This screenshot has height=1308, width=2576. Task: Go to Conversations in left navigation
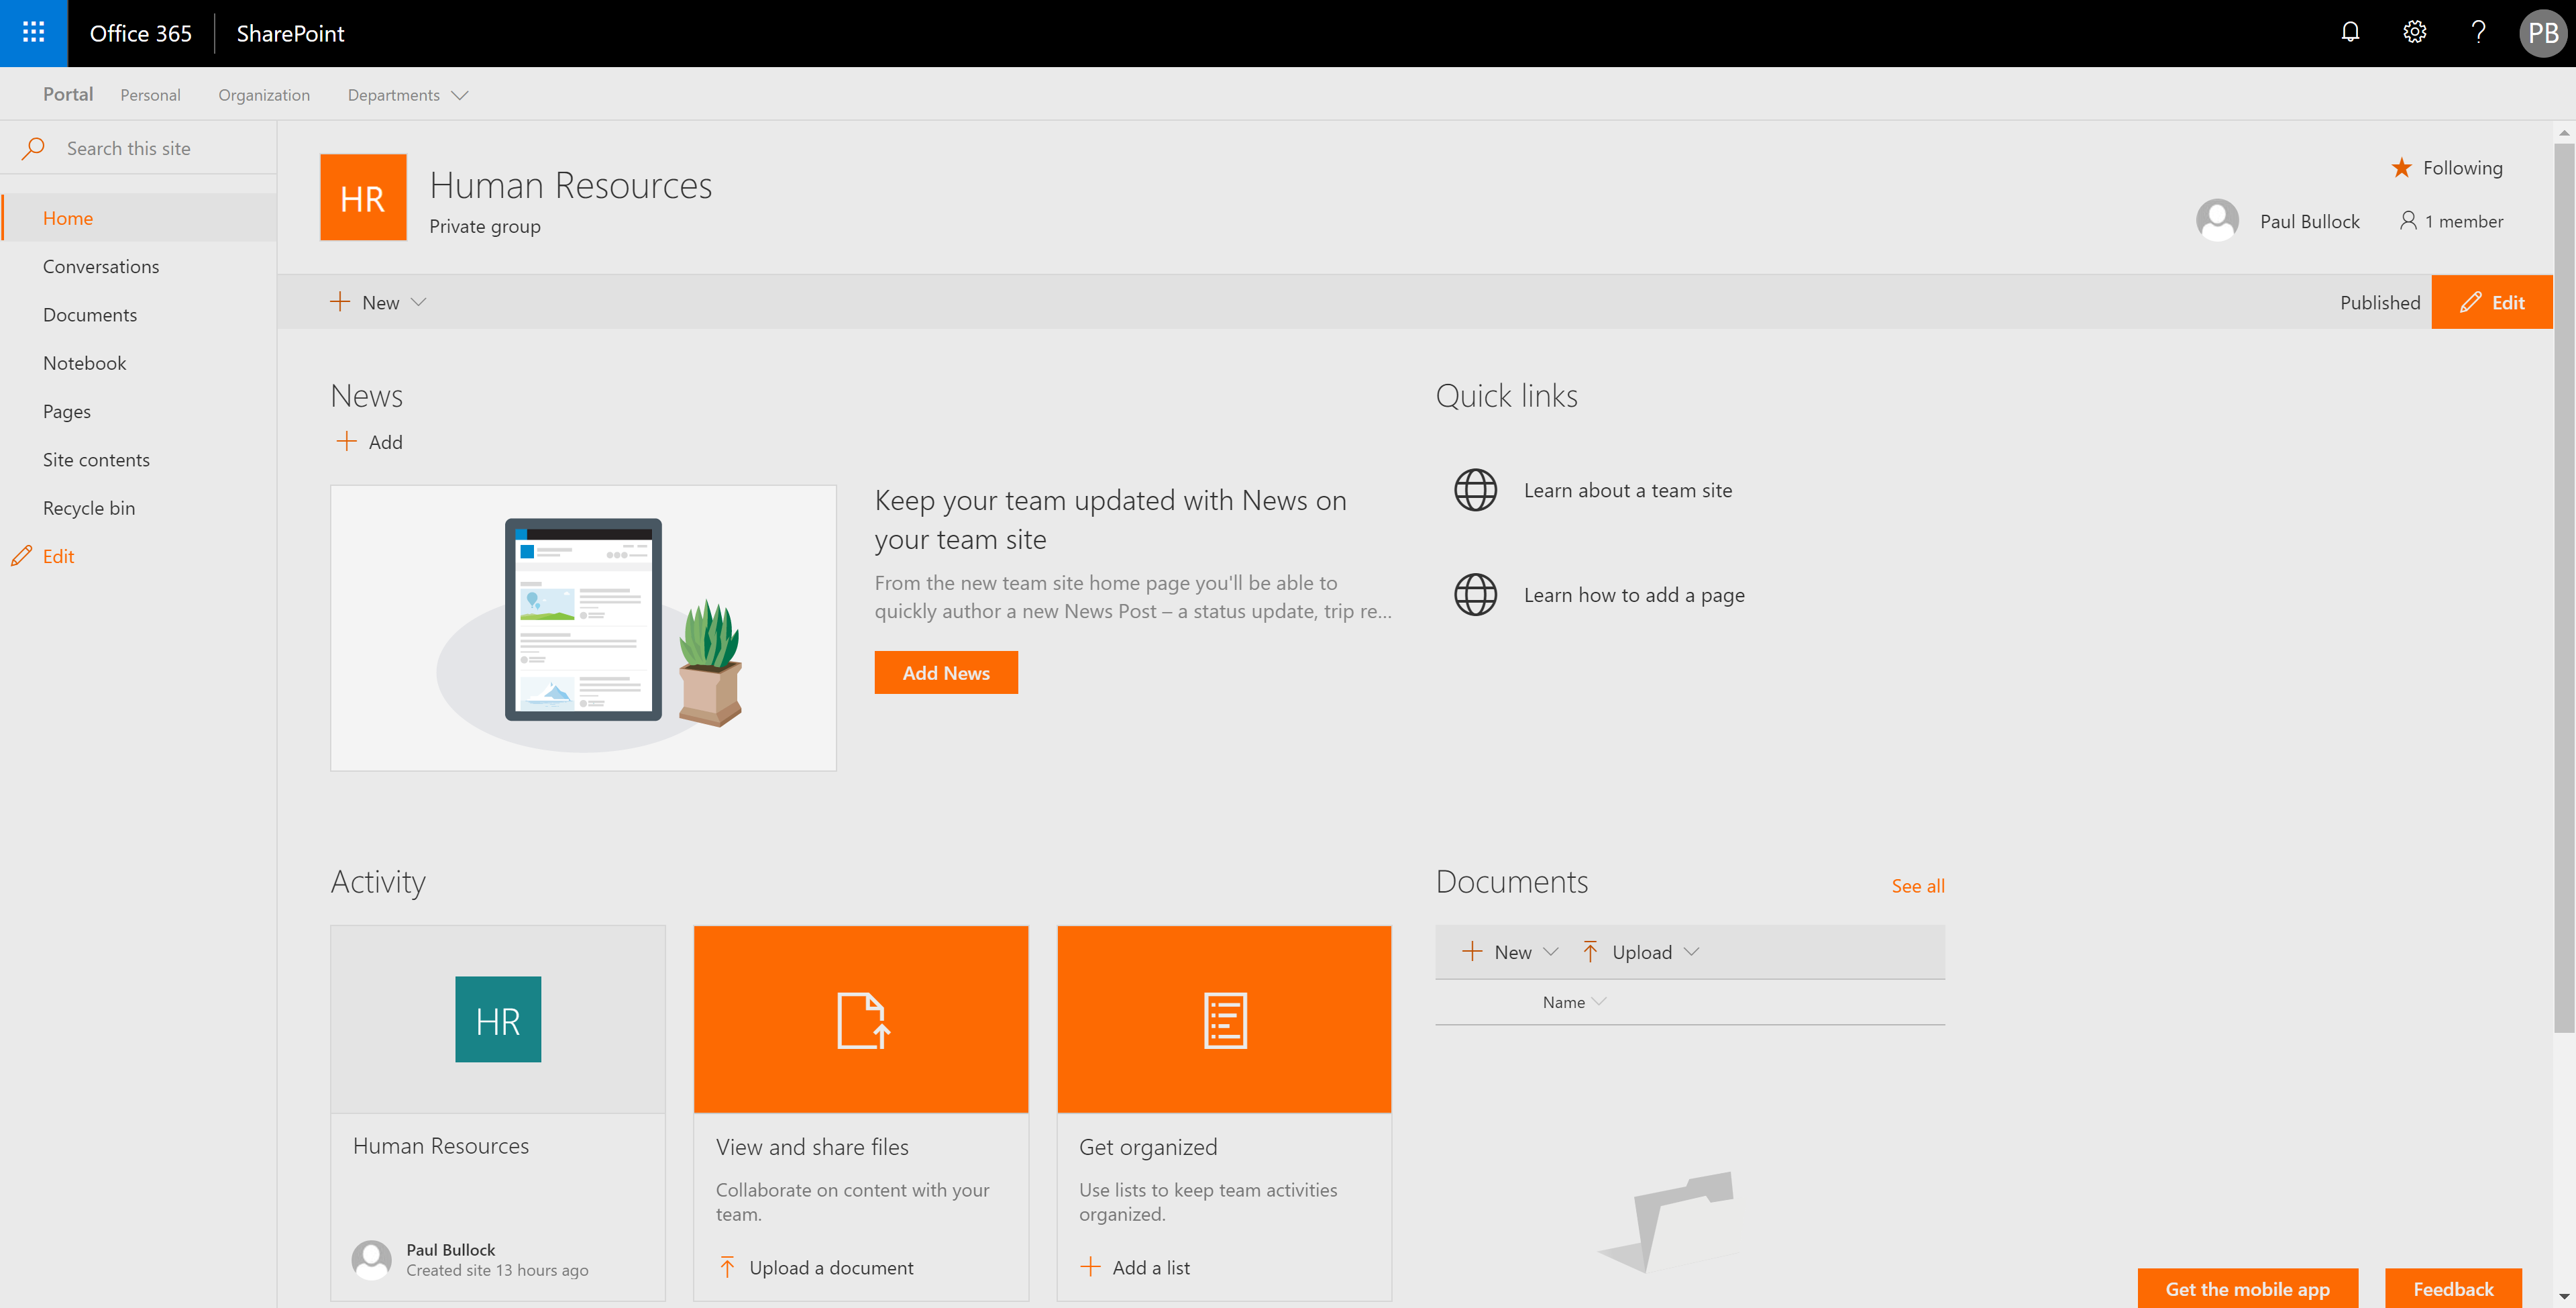pyautogui.click(x=101, y=266)
